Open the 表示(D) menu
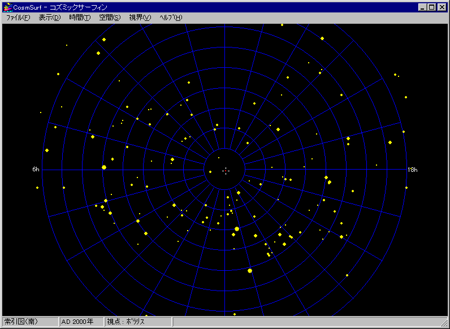 click(50, 18)
